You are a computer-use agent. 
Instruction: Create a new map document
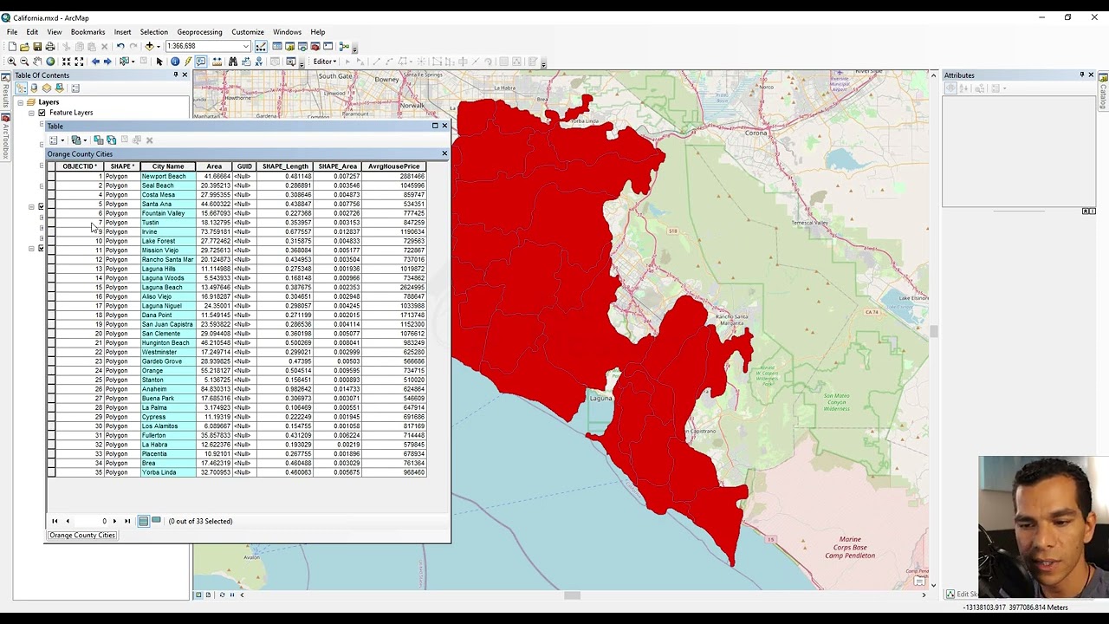pos(11,46)
